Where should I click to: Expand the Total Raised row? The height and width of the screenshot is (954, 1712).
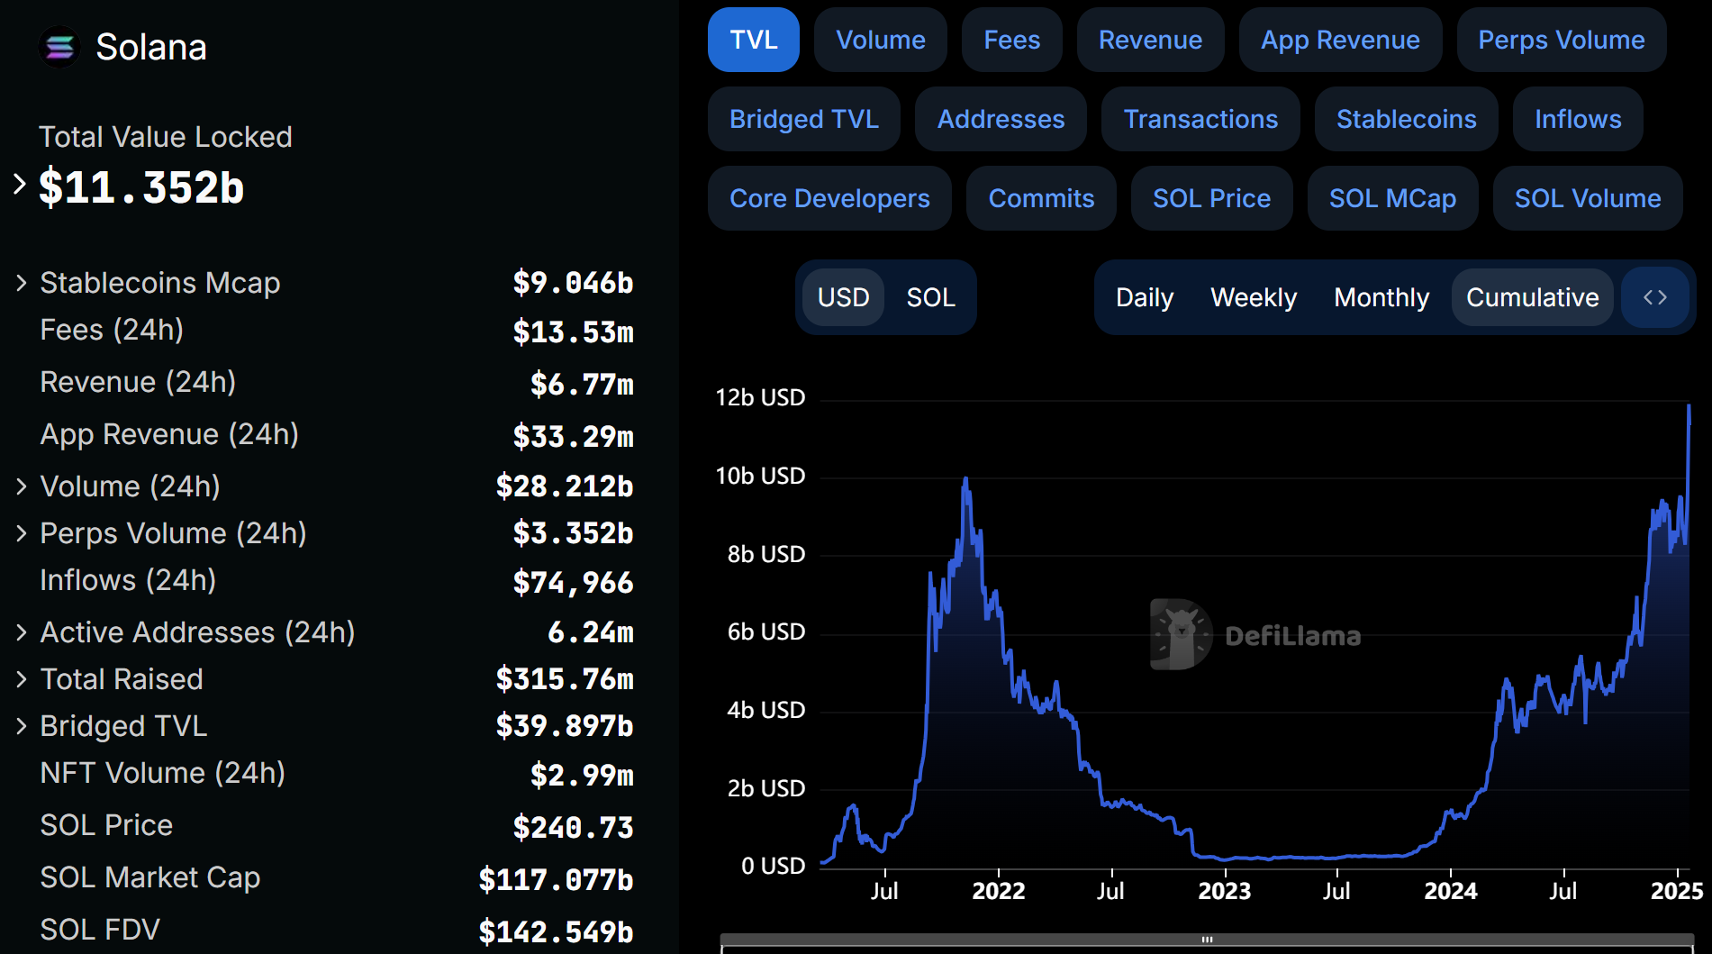[22, 679]
